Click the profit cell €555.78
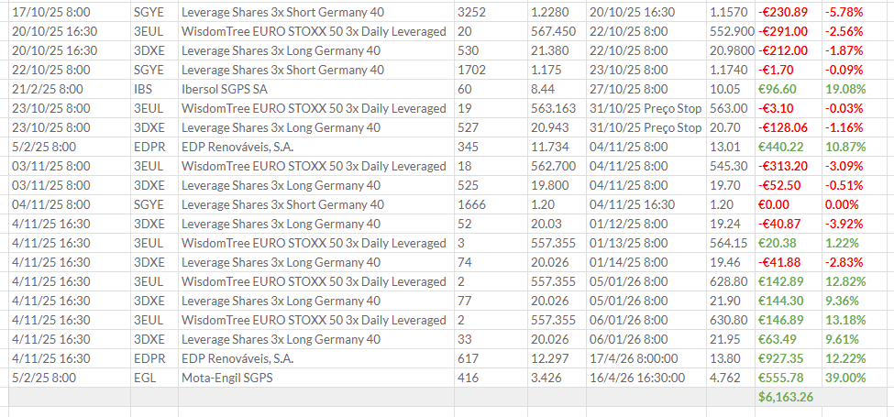The width and height of the screenshot is (894, 417). (789, 378)
